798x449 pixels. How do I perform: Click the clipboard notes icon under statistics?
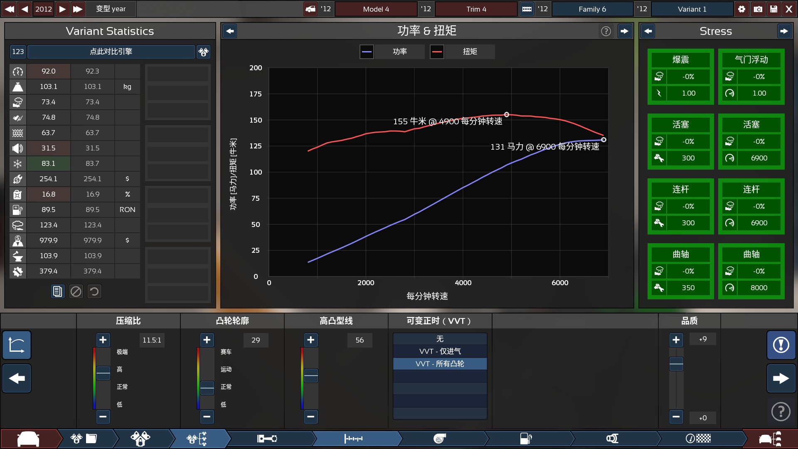[x=57, y=291]
